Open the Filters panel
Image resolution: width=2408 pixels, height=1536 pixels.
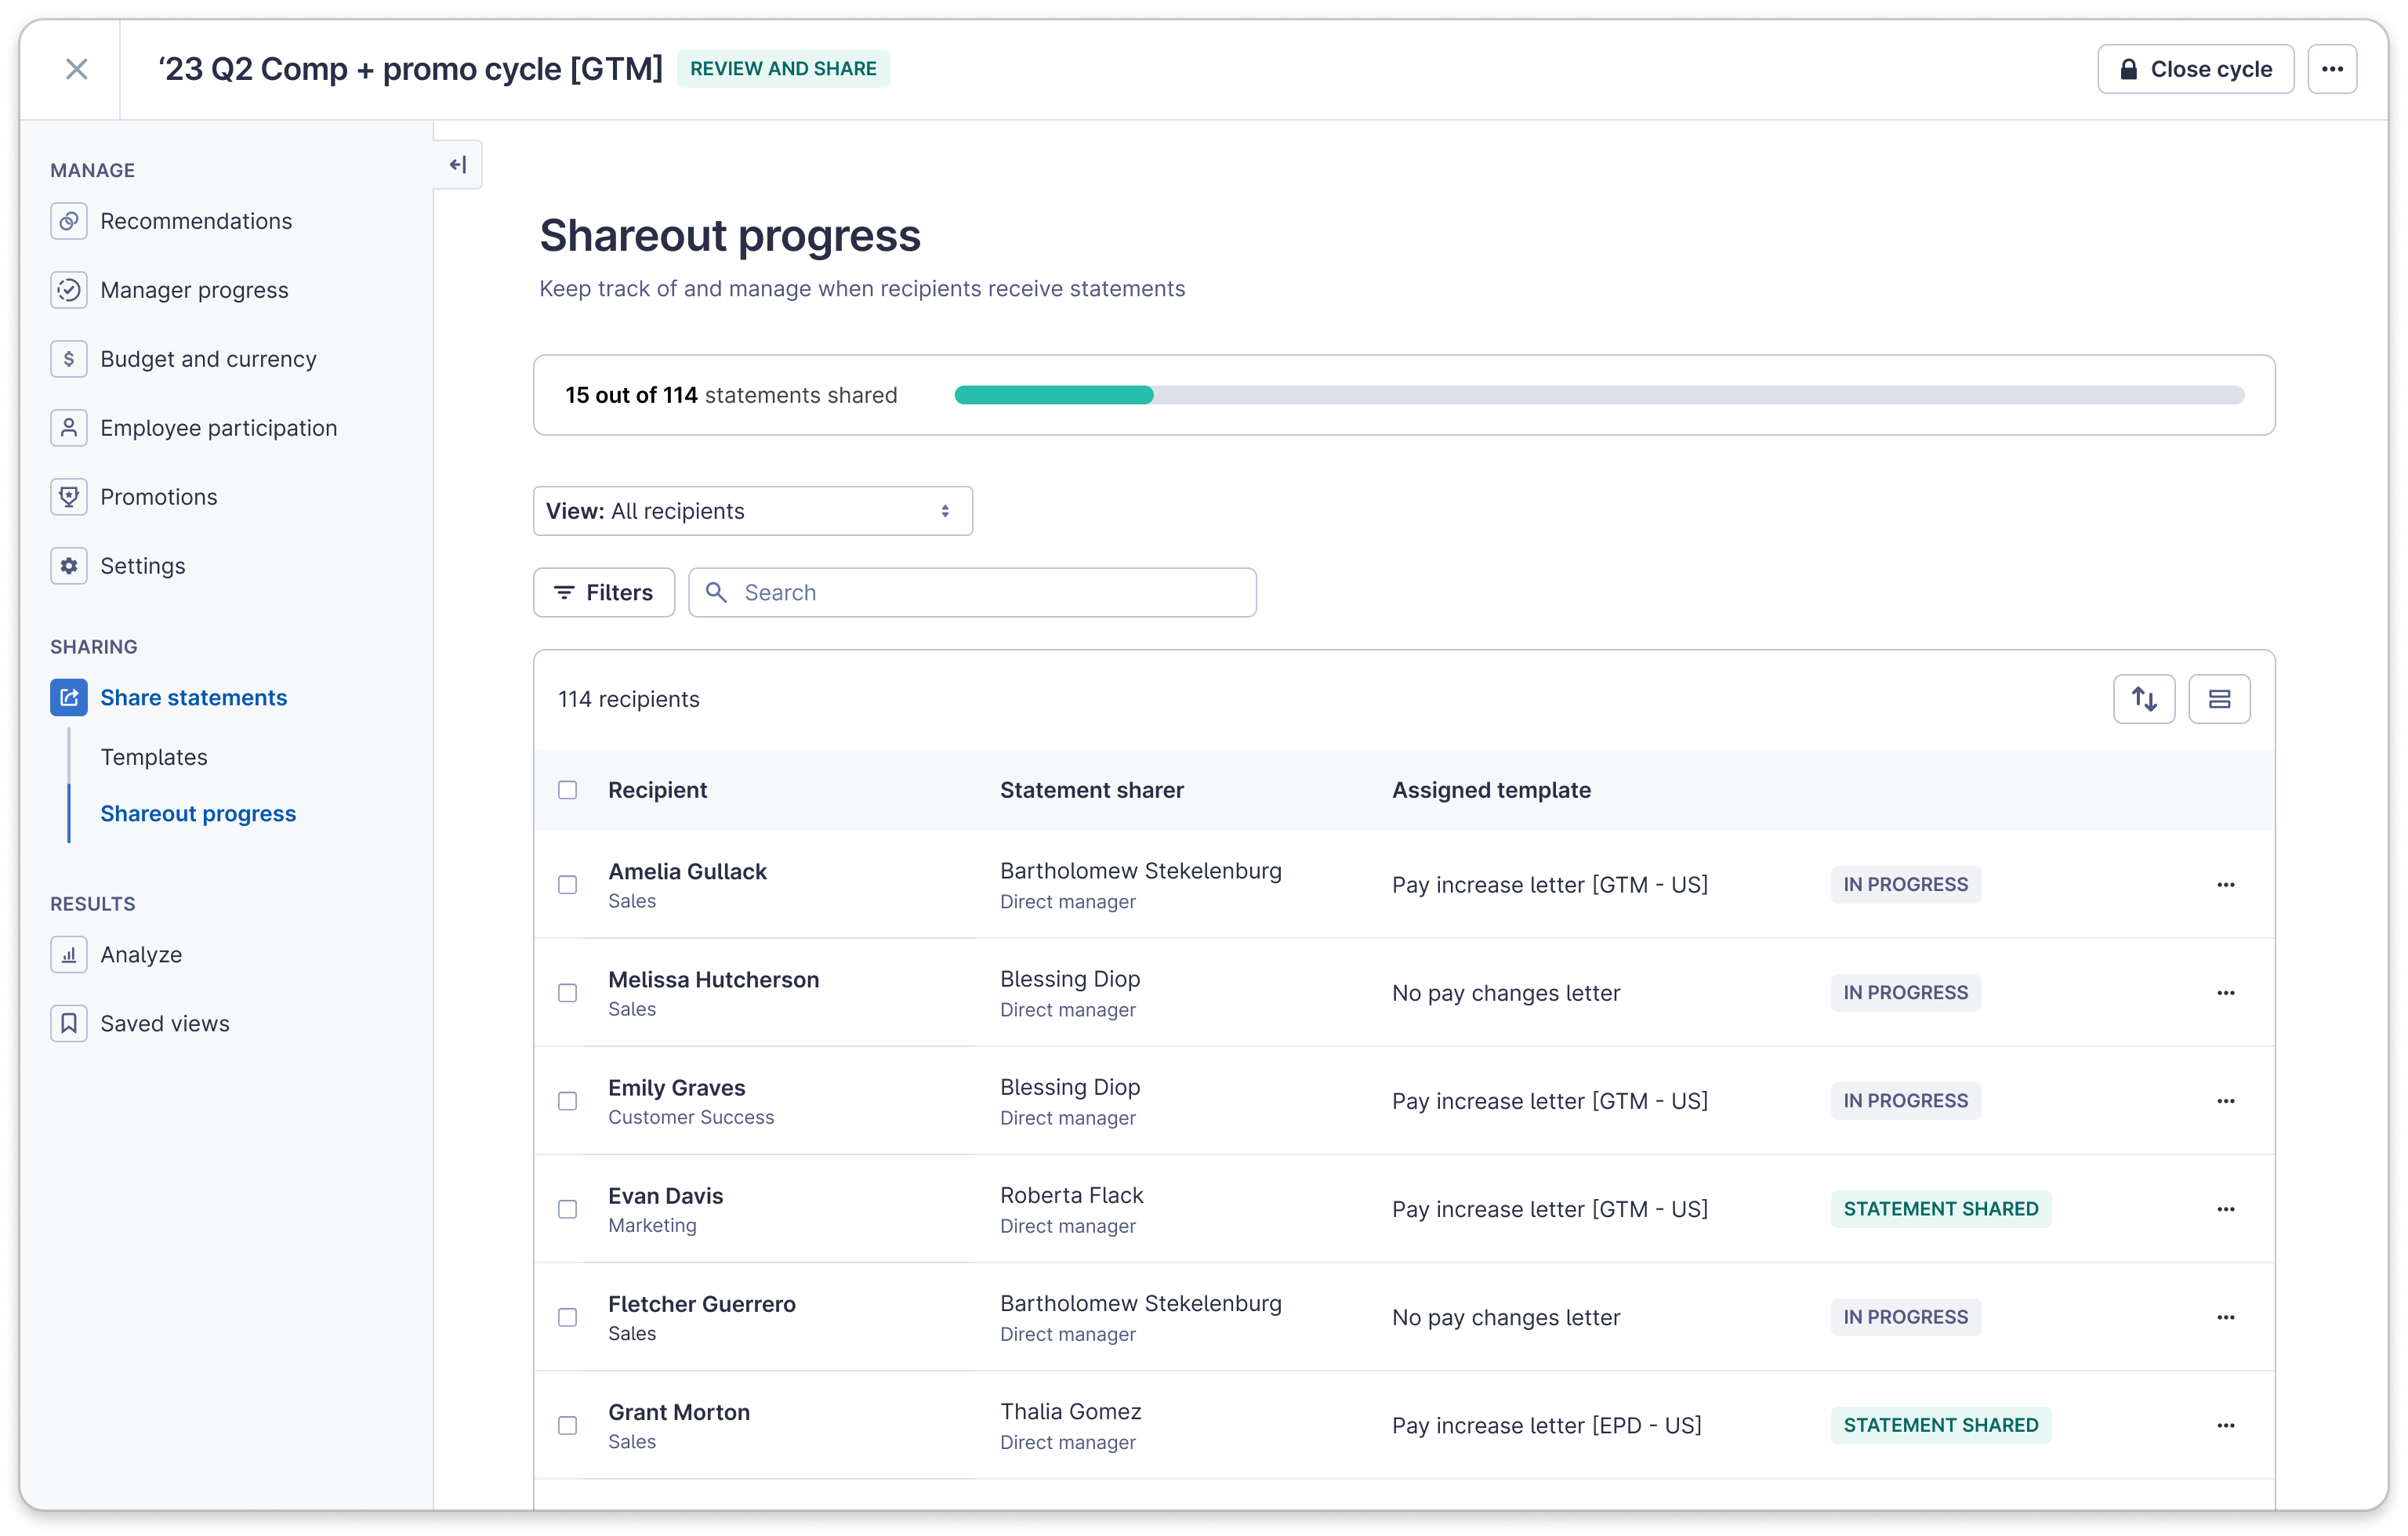pyautogui.click(x=603, y=592)
